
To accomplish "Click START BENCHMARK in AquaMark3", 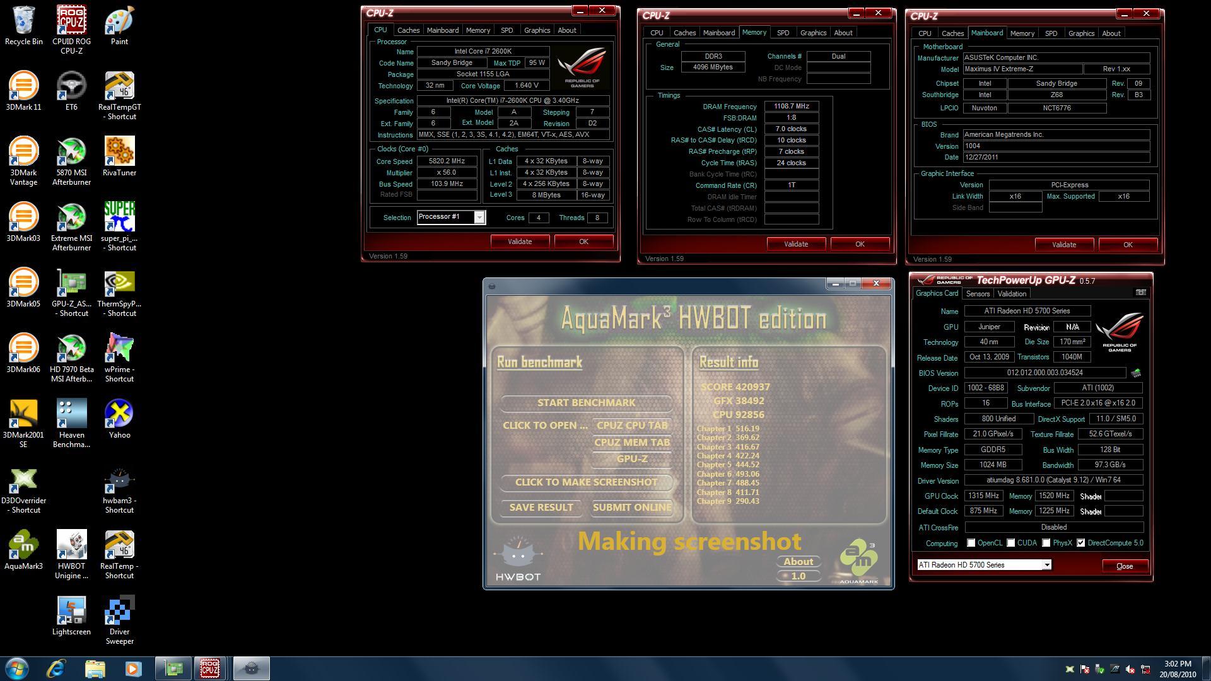I will click(586, 403).
